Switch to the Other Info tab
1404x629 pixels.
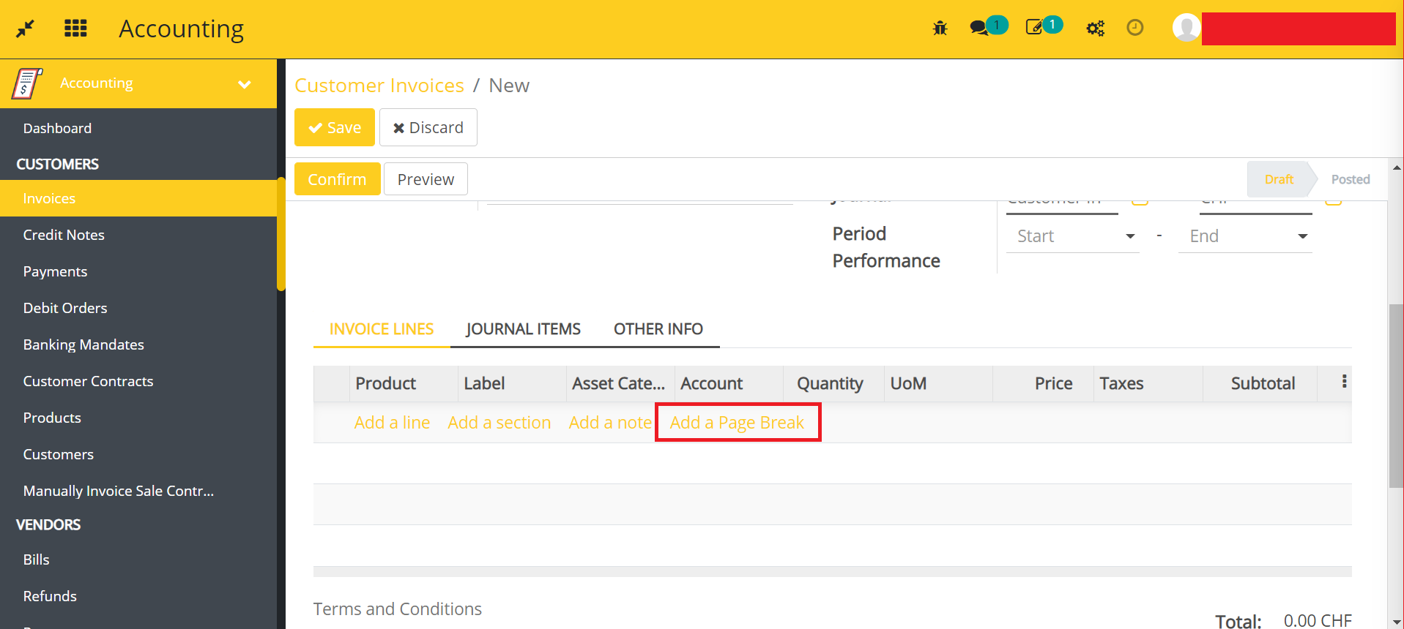[x=658, y=329]
